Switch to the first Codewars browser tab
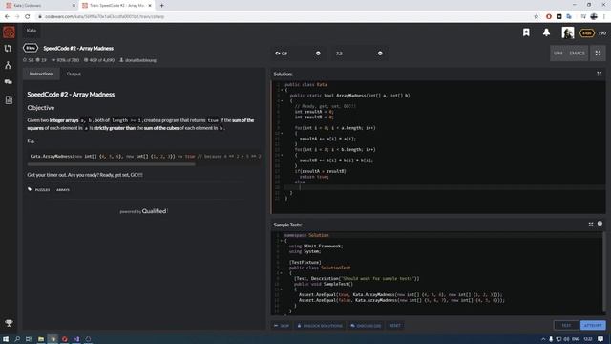611x344 pixels. [x=40, y=6]
